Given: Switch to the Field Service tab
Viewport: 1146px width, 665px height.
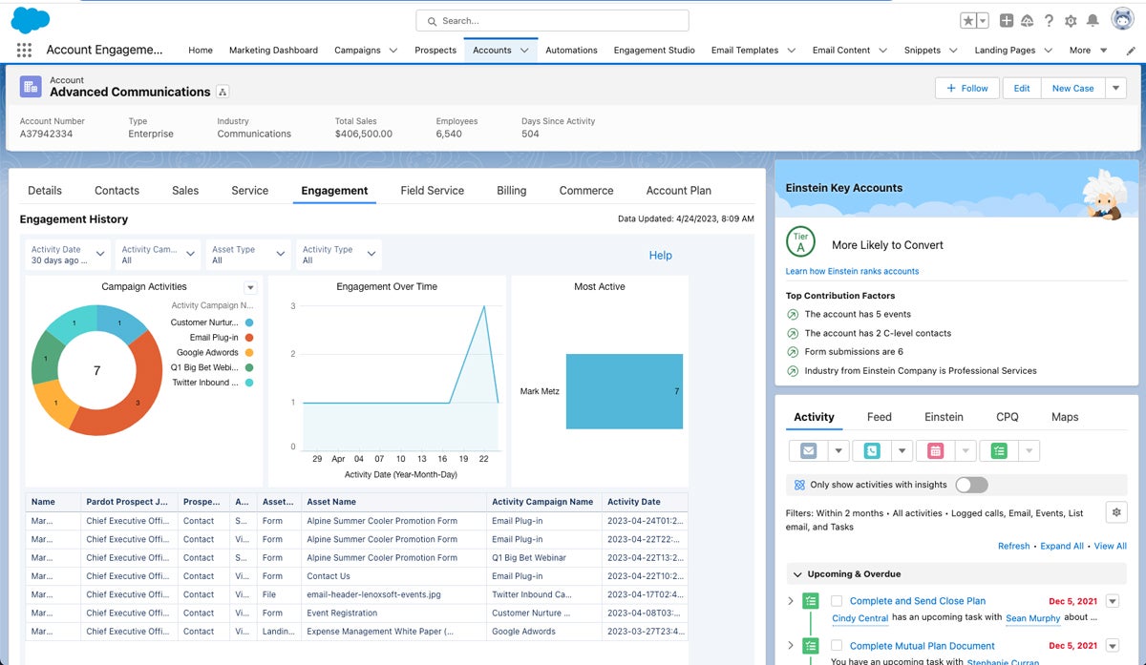Looking at the screenshot, I should tap(433, 191).
